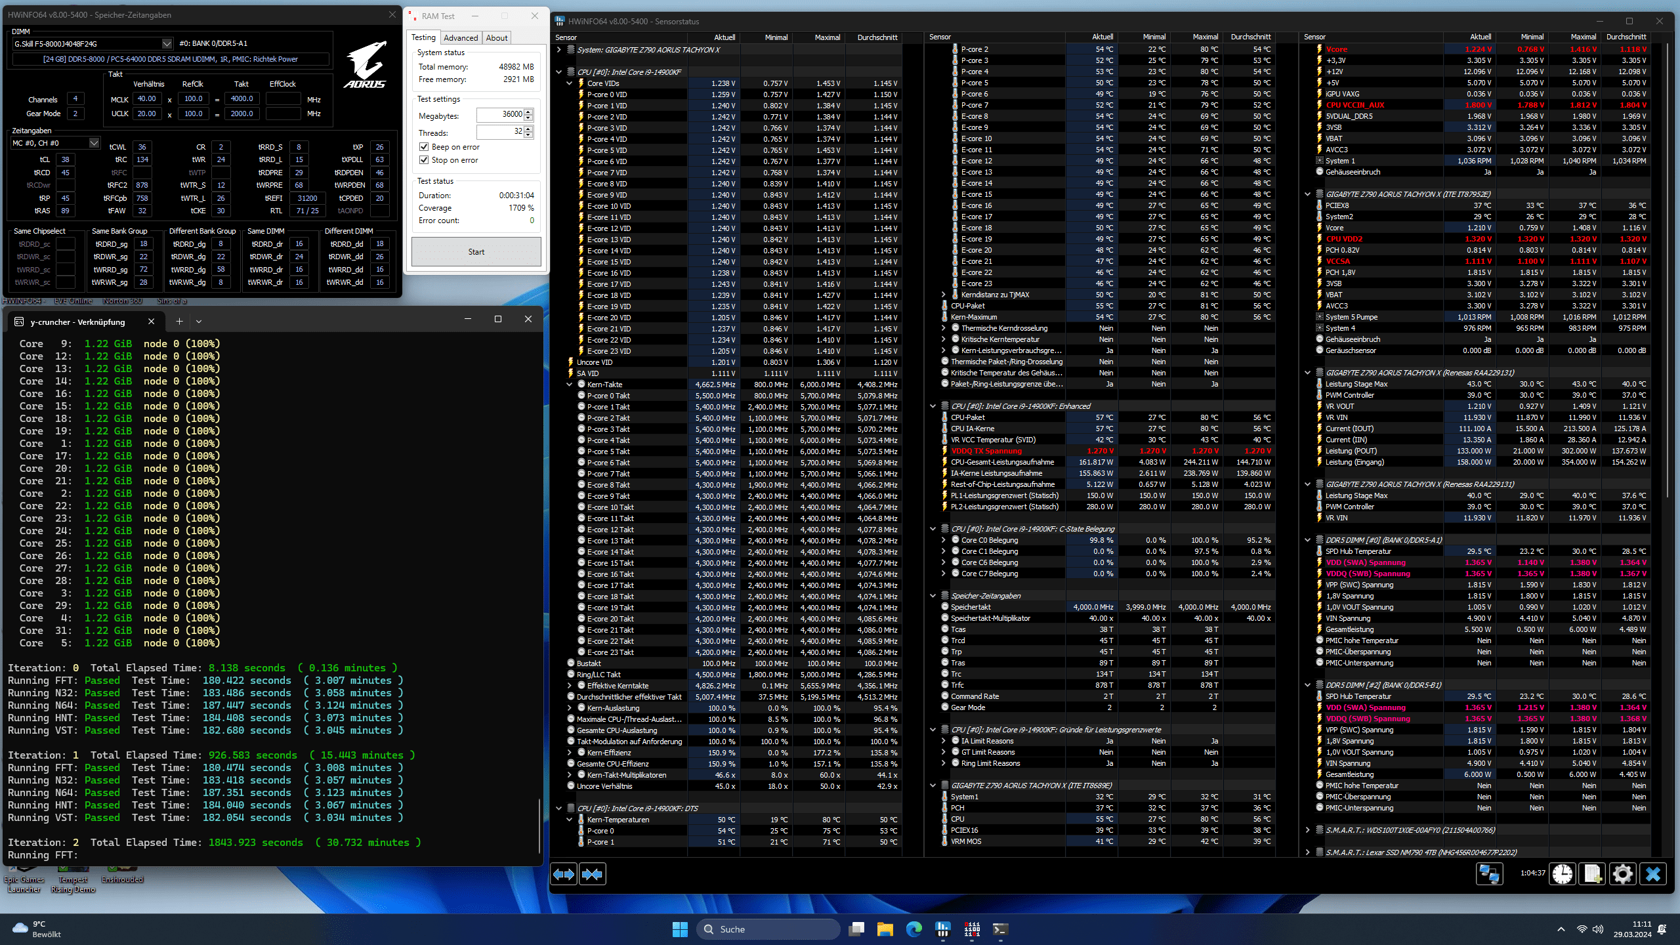1680x945 pixels.
Task: Select the Uncore VID row
Action: [x=734, y=362]
